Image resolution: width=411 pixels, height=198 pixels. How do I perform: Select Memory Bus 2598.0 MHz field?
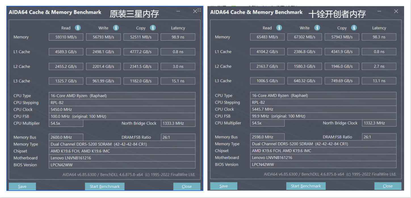267,137
